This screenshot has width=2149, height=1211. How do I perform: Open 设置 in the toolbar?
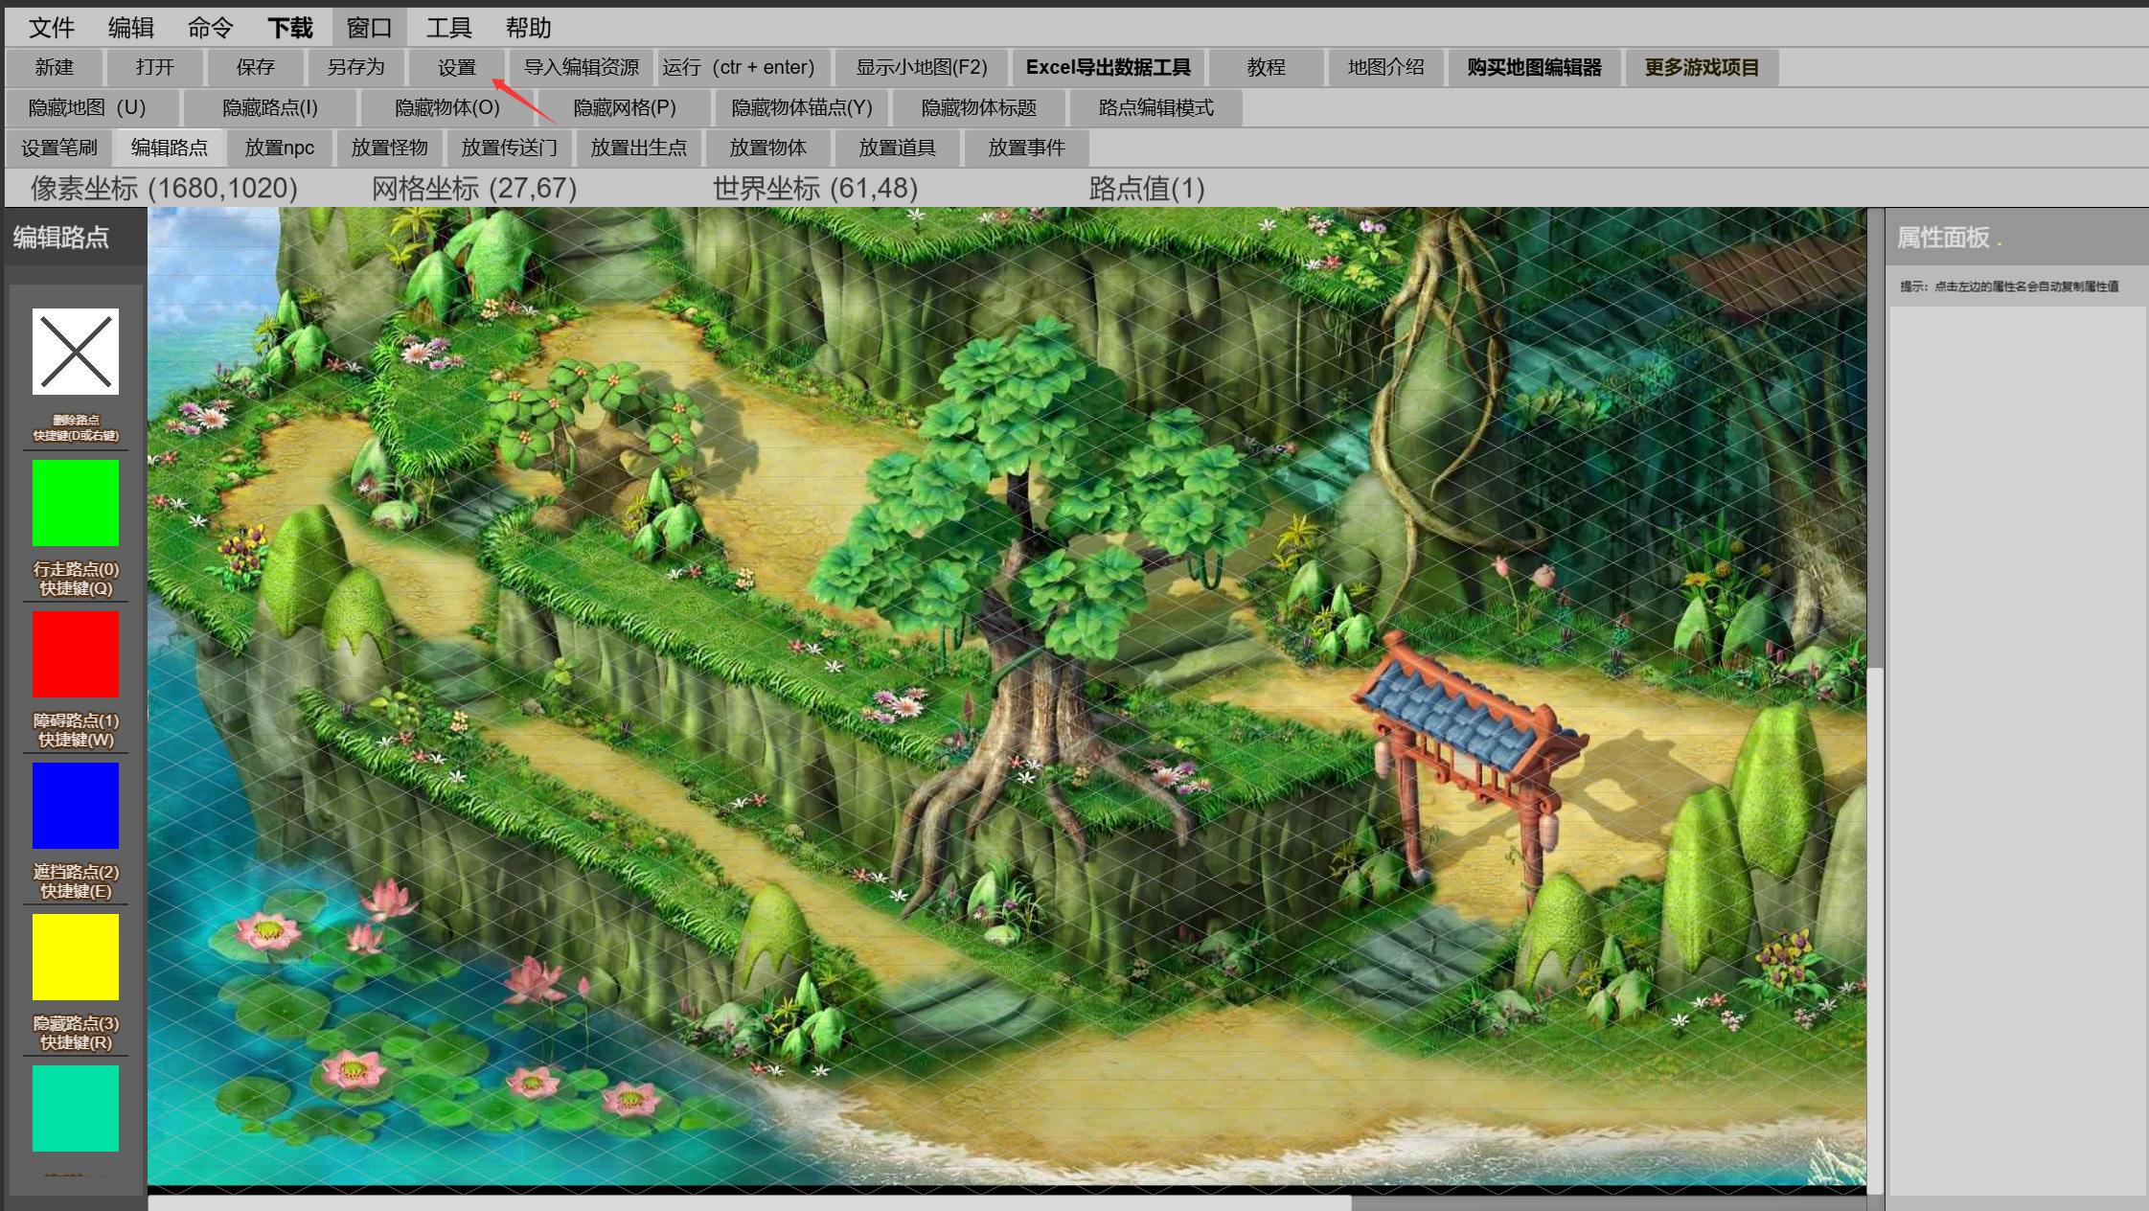tap(456, 67)
